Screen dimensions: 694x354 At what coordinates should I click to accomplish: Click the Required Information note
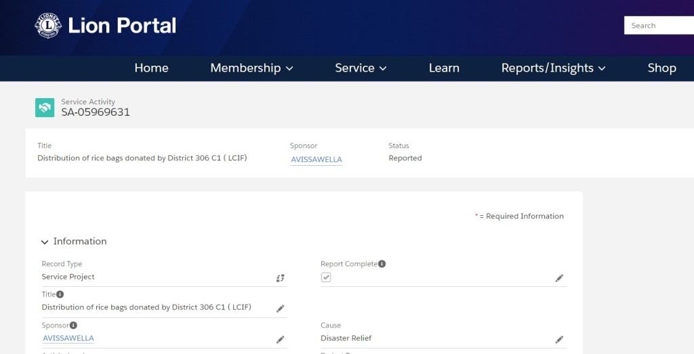(x=520, y=216)
